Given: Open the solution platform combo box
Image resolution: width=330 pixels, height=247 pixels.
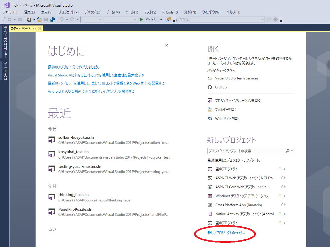Looking at the screenshot, I should coord(121,19).
